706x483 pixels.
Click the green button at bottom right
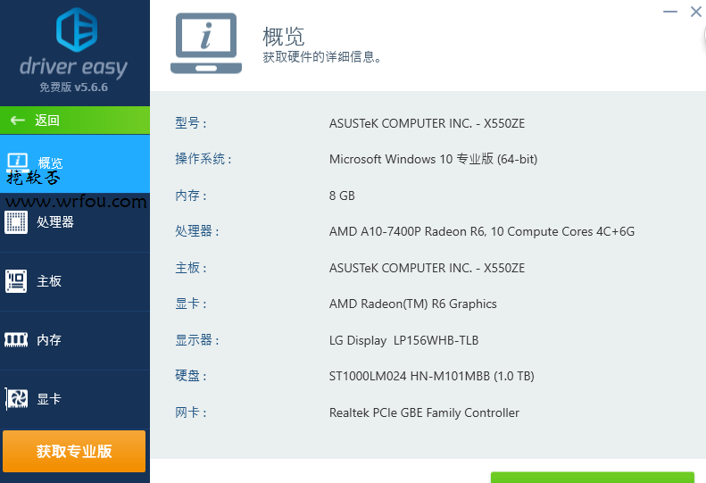pyautogui.click(x=593, y=477)
